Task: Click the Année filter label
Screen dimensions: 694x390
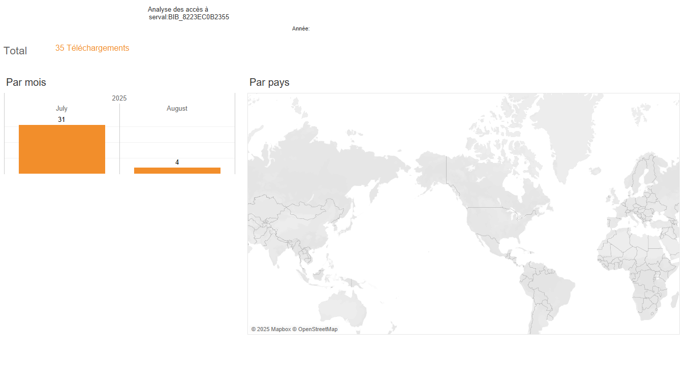Action: 301,29
